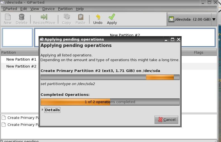Screen dimensions: 221x142
Task: Open the Device menu
Action: (x=48, y=9)
